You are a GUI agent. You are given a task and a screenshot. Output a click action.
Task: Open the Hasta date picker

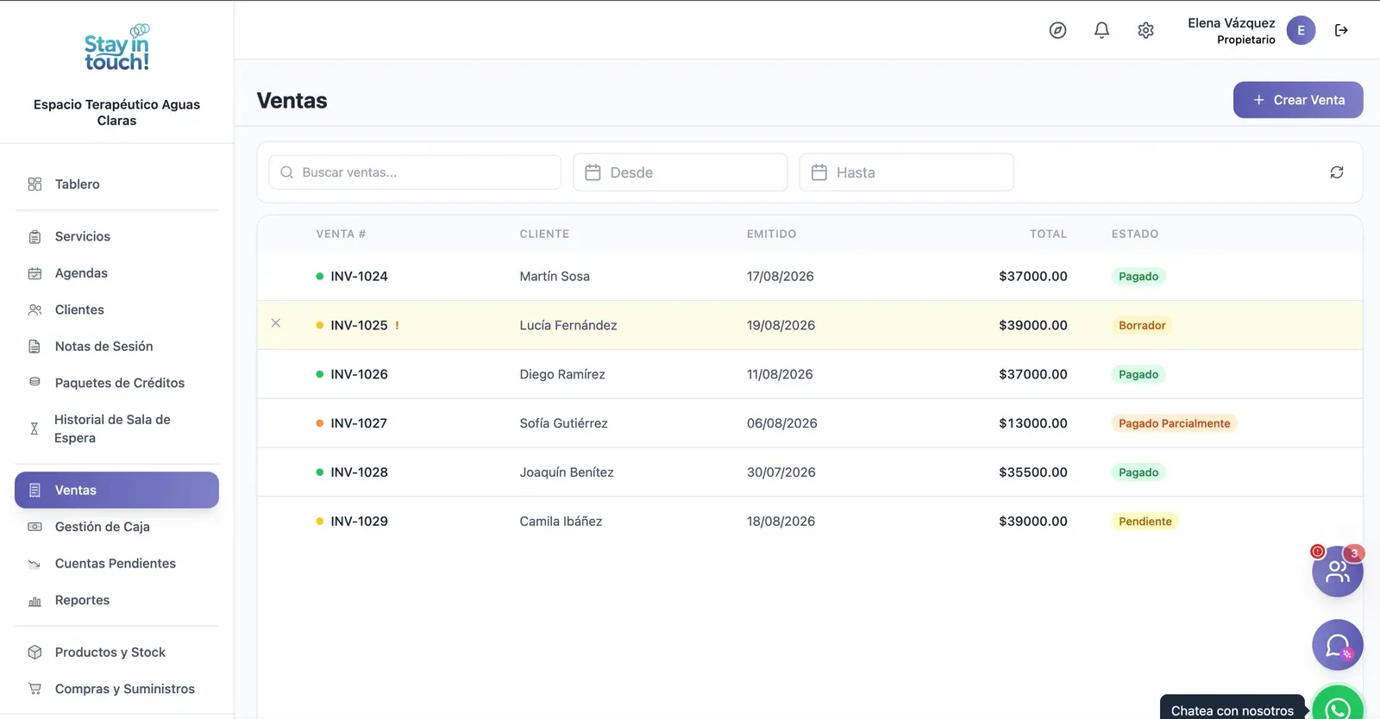906,172
